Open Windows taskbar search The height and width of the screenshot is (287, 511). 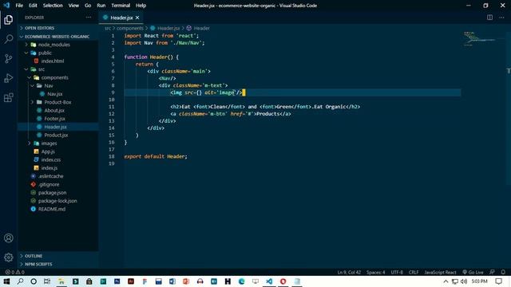click(x=20, y=281)
